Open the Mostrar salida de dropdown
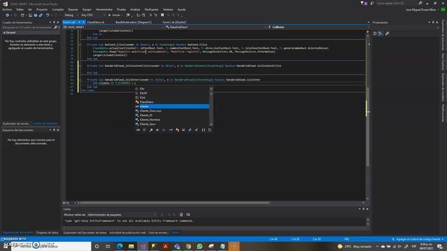Image resolution: width=447 pixels, height=251 pixels. click(x=122, y=215)
